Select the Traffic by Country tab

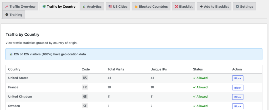59,7
